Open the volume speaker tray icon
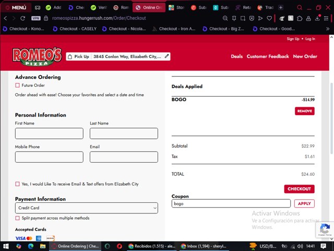Viewport: 334px width, 251px height. (x=300, y=246)
